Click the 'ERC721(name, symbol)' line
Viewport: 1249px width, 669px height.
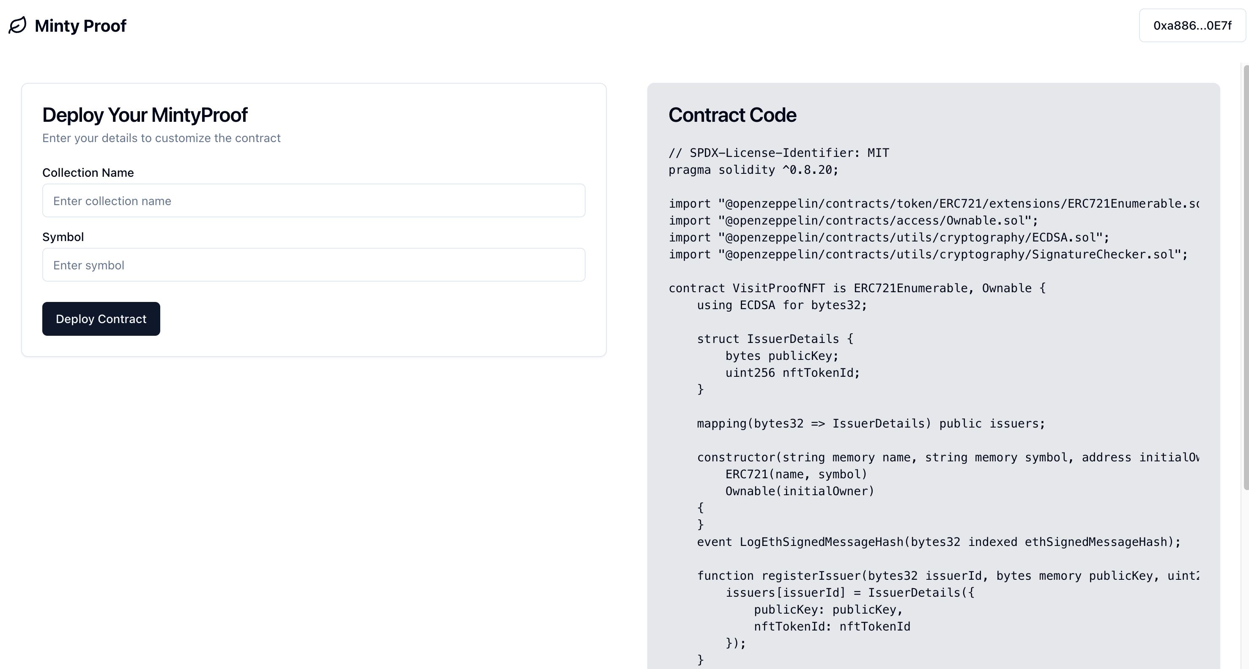pos(796,474)
